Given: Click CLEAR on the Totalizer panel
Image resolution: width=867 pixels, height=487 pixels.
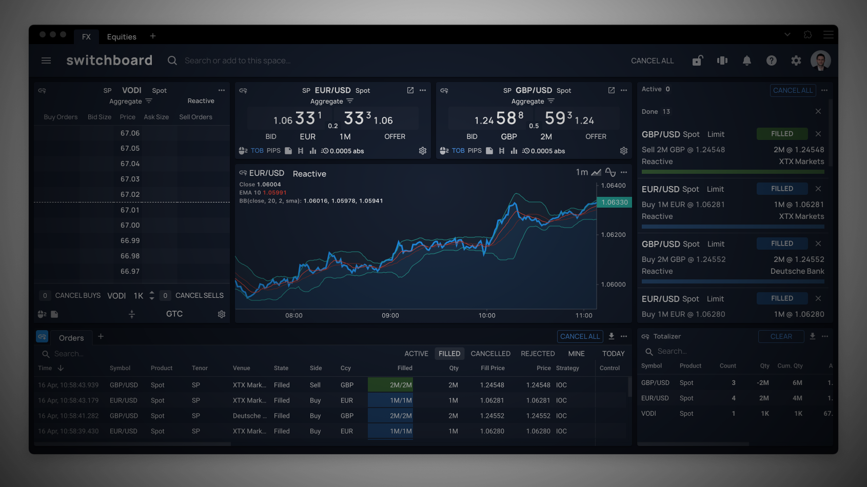Looking at the screenshot, I should 781,336.
